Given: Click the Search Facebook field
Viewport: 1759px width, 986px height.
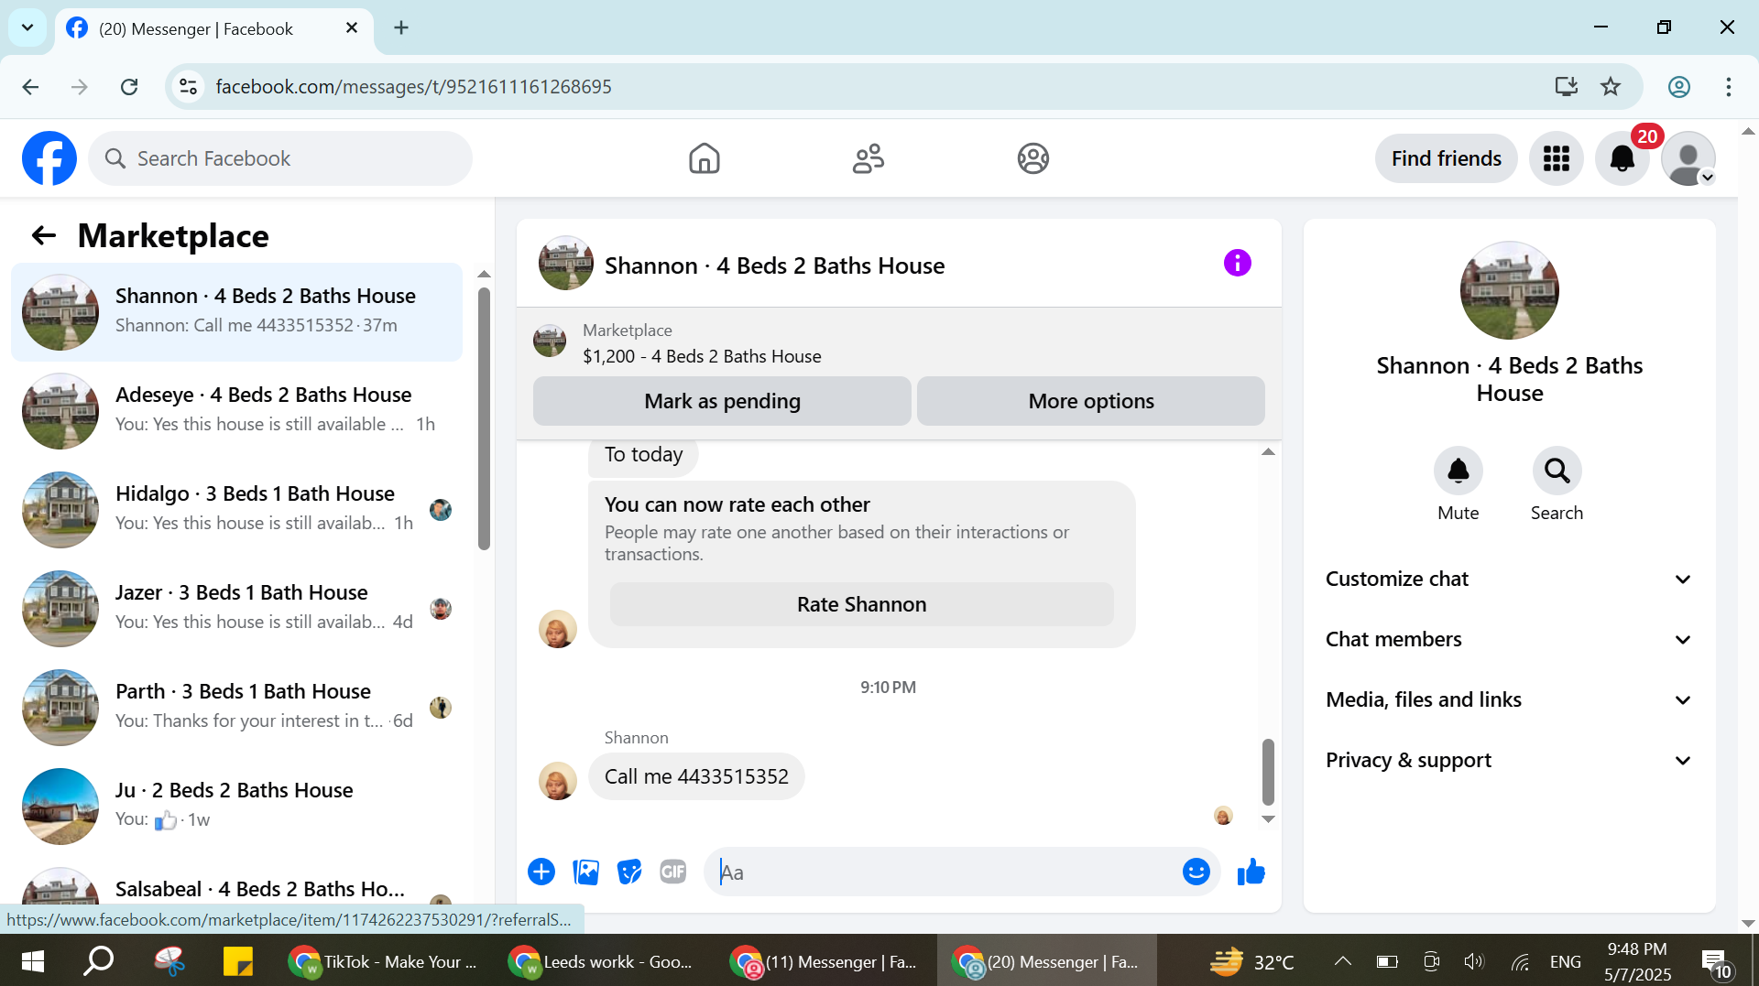Looking at the screenshot, I should [280, 158].
